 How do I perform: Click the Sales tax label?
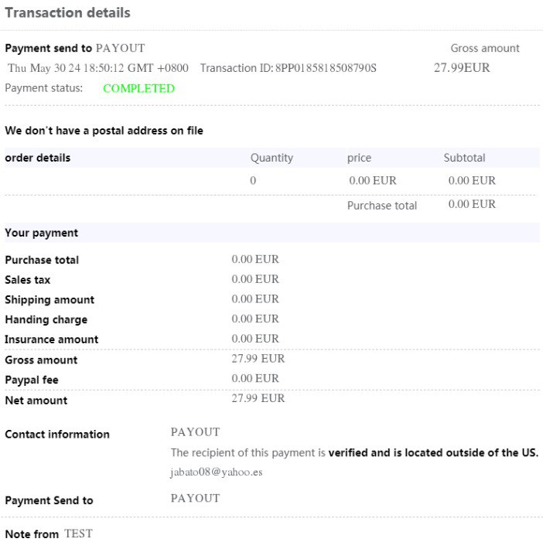[27, 280]
